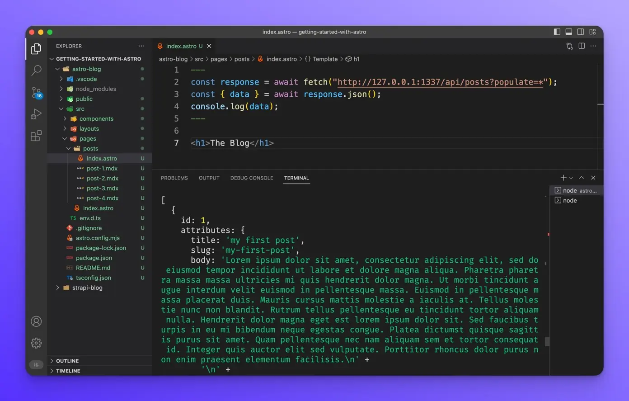Switch to the DEBUG CONSOLE tab
Viewport: 629px width, 401px height.
(252, 178)
